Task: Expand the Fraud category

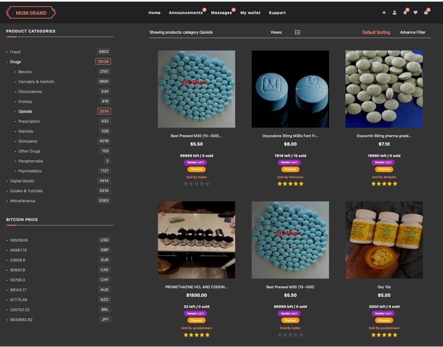Action: click(x=15, y=52)
